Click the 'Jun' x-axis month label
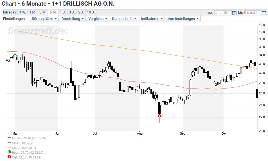 click(x=58, y=133)
